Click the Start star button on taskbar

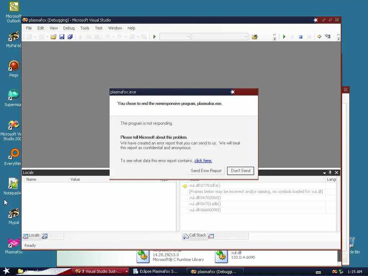tap(6, 271)
